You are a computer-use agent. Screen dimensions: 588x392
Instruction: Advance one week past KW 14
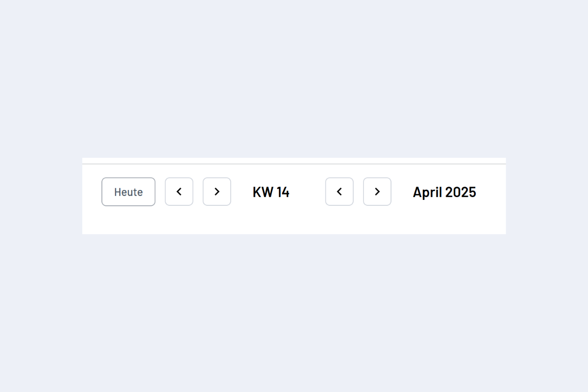(x=217, y=192)
